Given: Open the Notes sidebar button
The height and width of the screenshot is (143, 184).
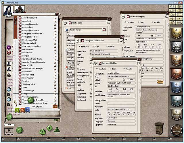Looking at the screenshot, I should (176, 101).
